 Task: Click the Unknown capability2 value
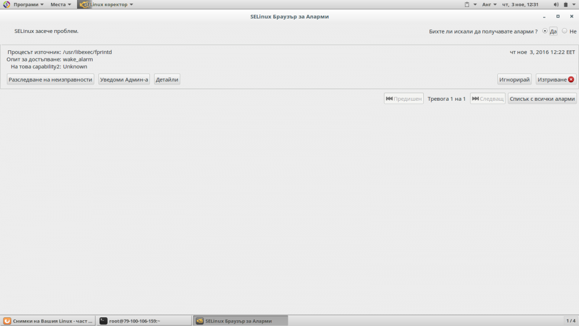[75, 67]
